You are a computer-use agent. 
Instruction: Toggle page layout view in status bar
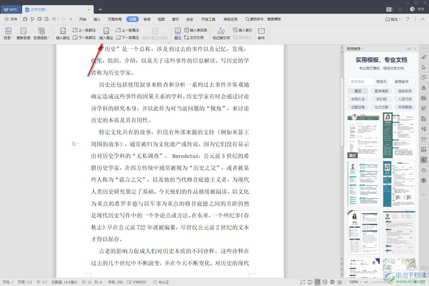pyautogui.click(x=318, y=282)
